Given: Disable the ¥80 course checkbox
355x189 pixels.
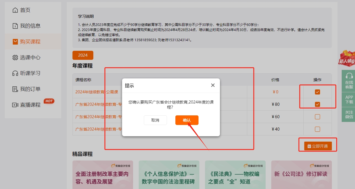Looking at the screenshot, I should pyautogui.click(x=317, y=104).
